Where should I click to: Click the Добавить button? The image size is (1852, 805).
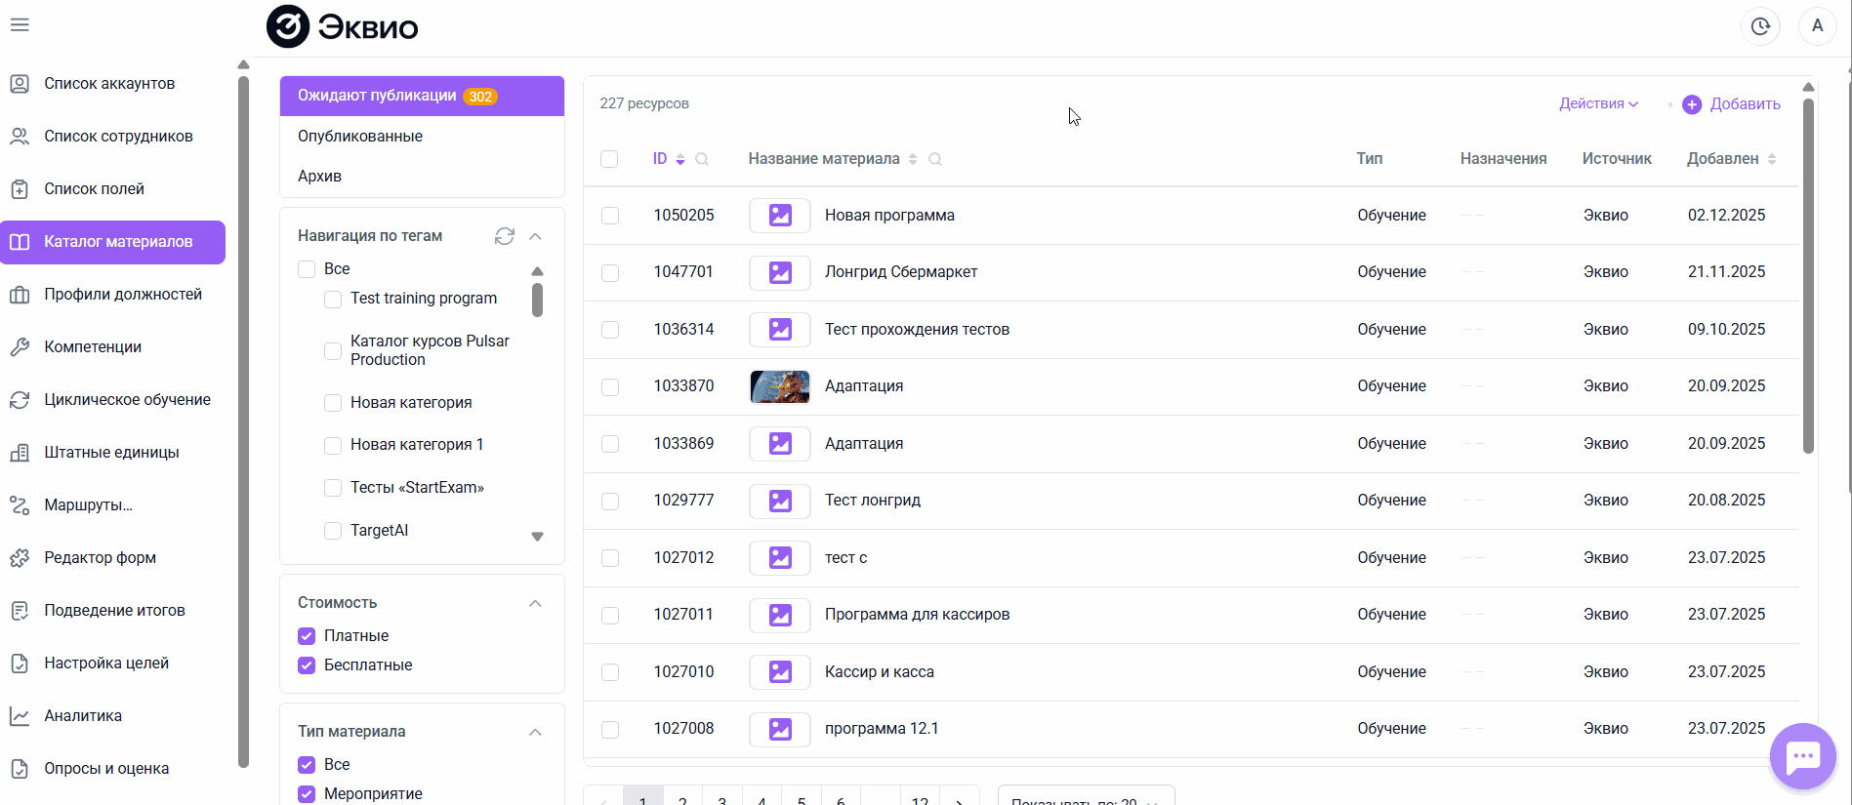point(1731,103)
